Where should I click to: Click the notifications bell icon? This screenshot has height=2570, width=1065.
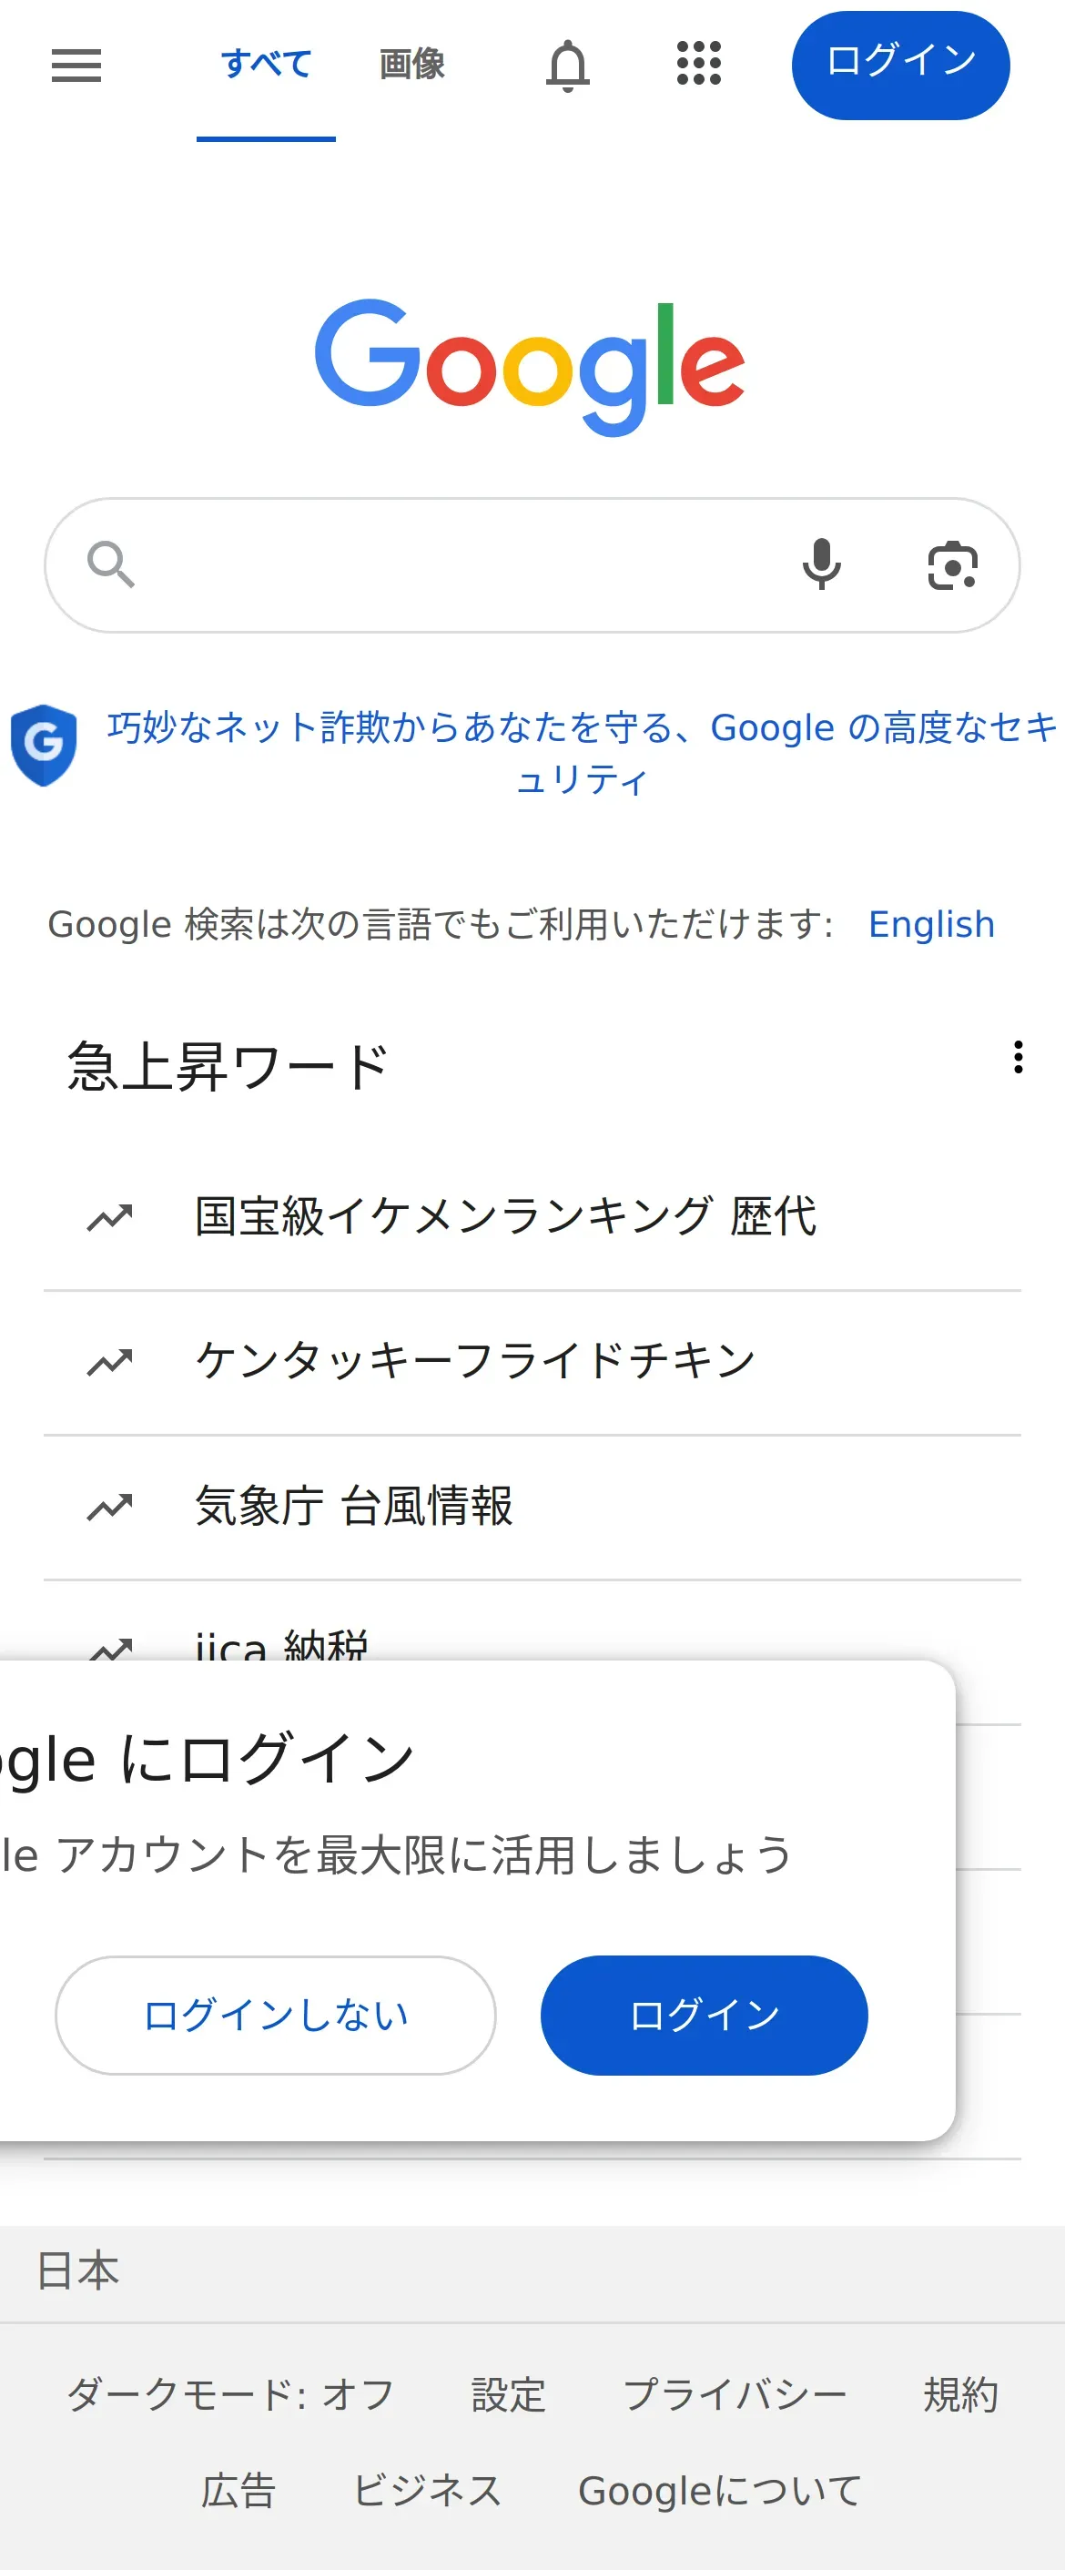[567, 66]
